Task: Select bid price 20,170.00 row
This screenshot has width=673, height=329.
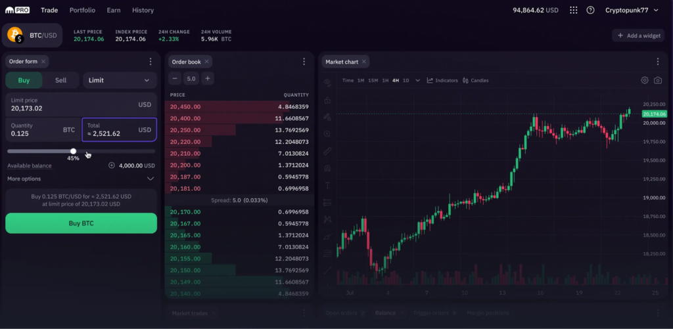Action: point(239,212)
